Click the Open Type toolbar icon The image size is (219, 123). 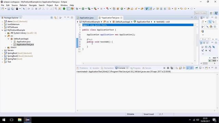[x=128, y=9]
